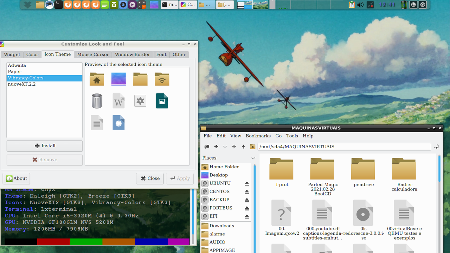Select Paper icon theme
Image resolution: width=450 pixels, height=253 pixels.
(x=44, y=72)
